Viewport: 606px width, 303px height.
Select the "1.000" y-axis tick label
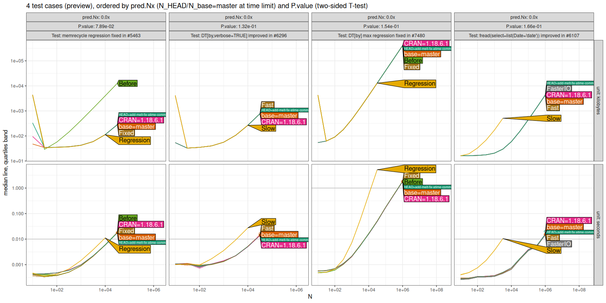[x=18, y=188]
